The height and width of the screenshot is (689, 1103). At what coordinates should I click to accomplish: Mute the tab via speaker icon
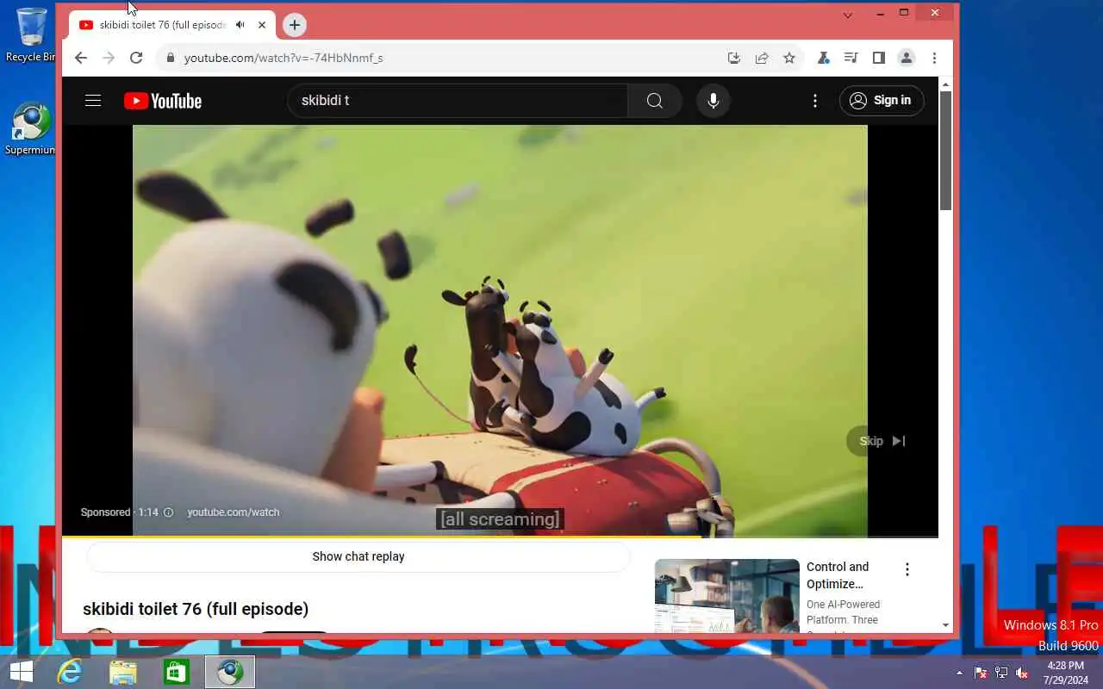click(x=240, y=25)
